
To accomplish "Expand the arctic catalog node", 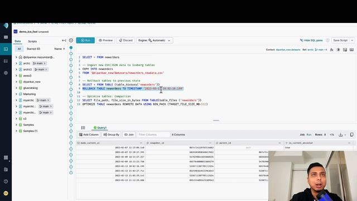I will [x=16, y=63].
